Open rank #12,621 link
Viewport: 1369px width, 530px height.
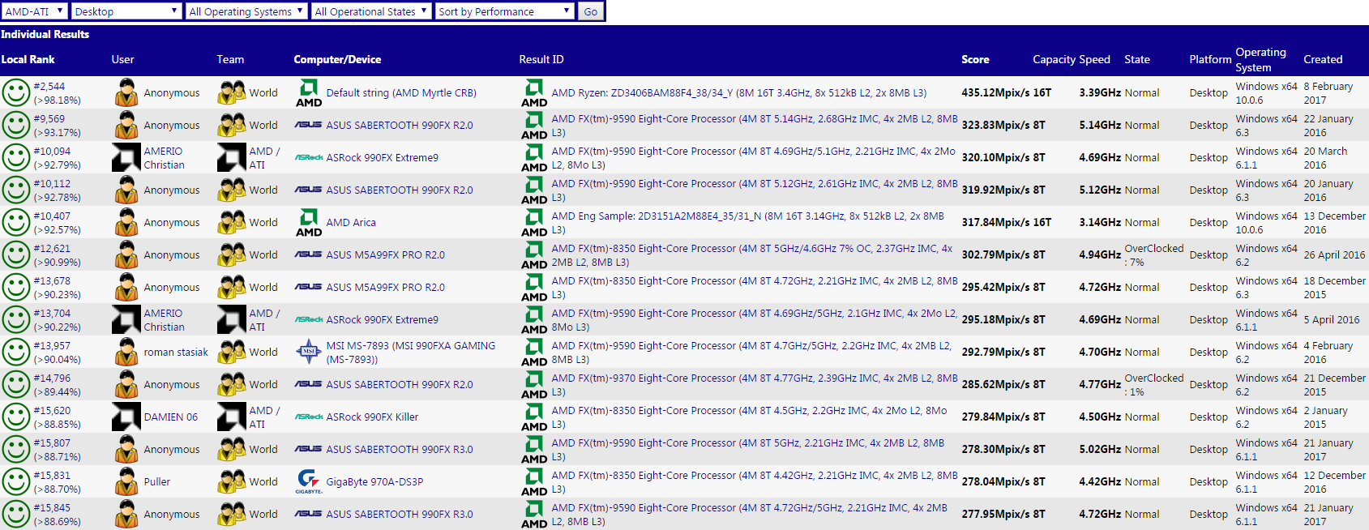coord(52,248)
